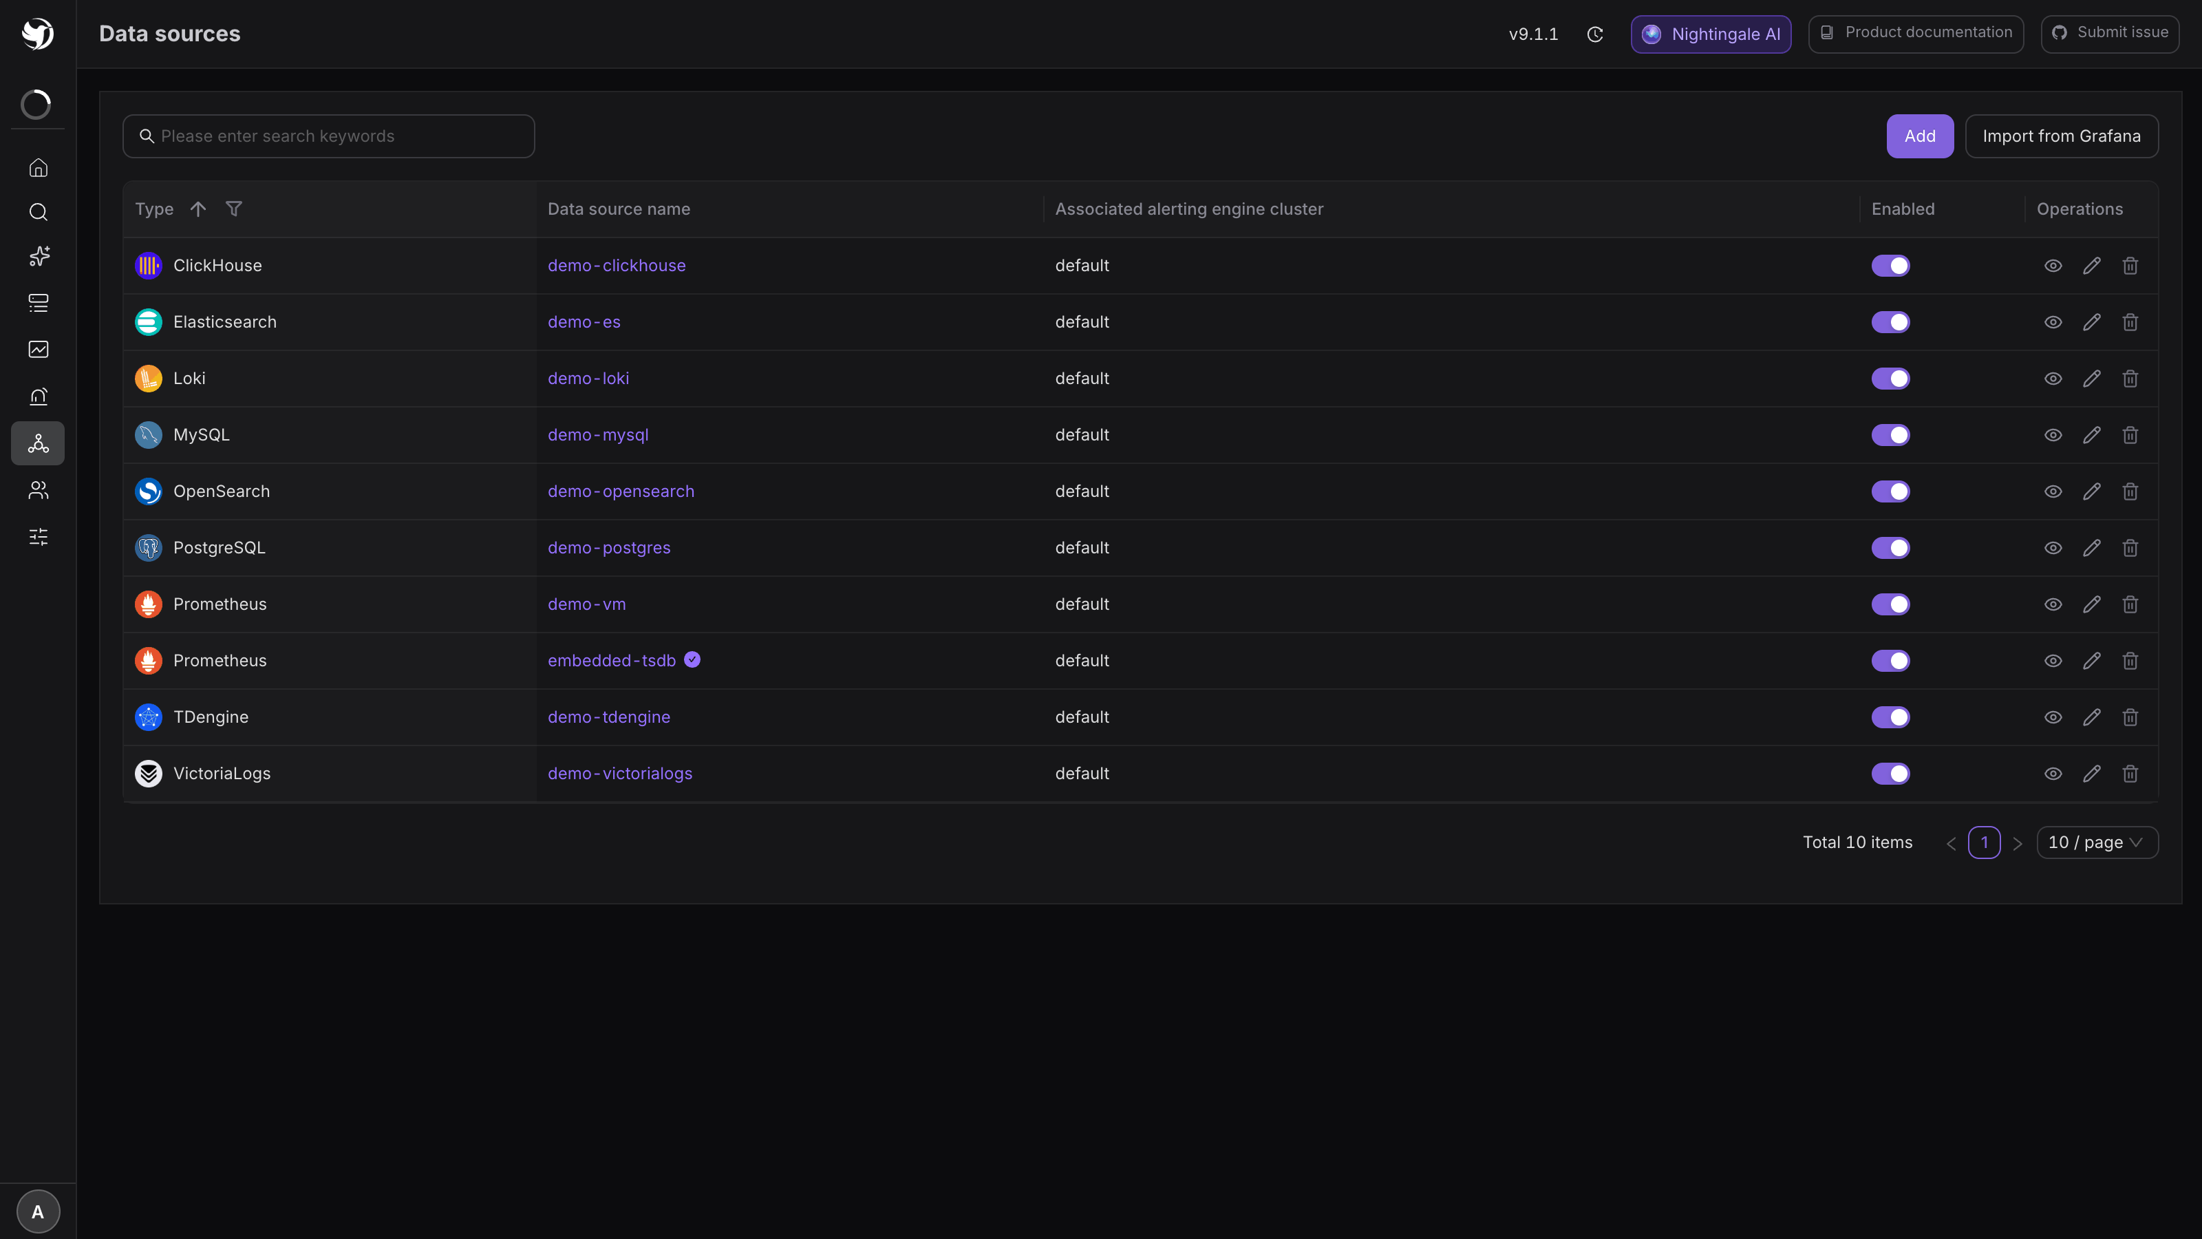Open the demo-postgres link

608,548
